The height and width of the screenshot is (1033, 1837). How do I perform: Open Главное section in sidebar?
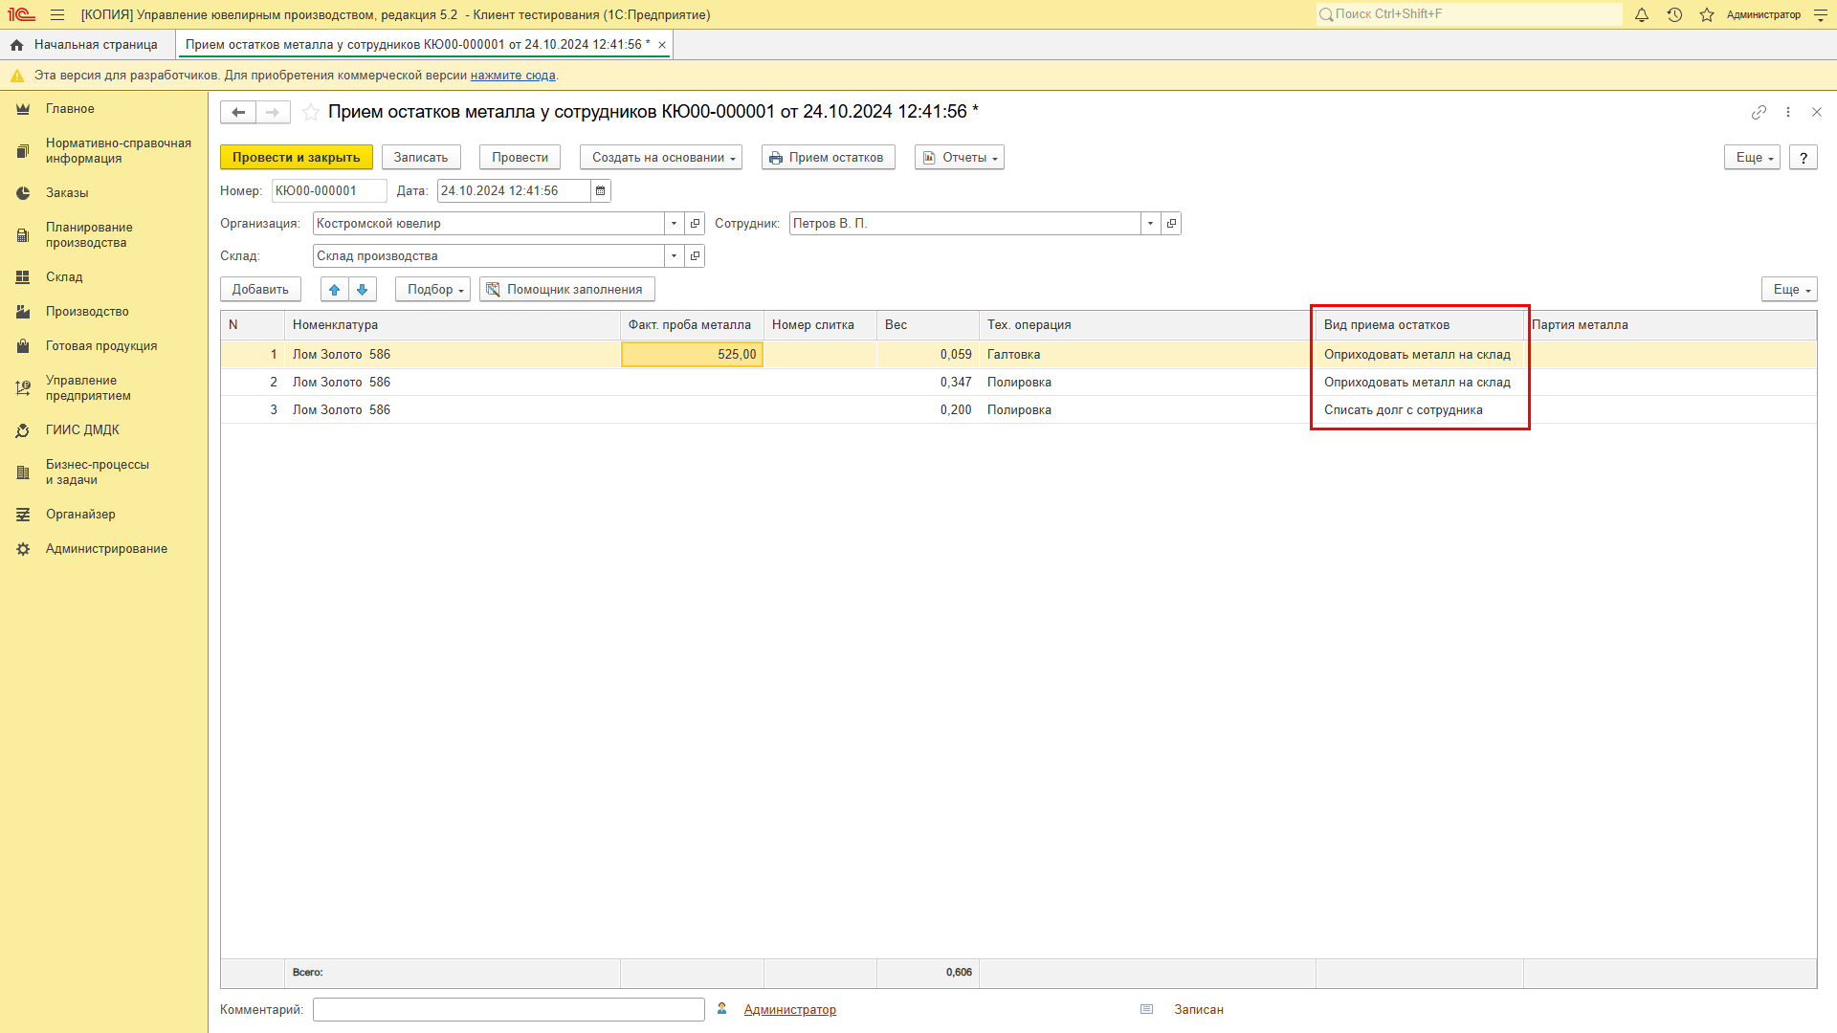click(x=70, y=109)
